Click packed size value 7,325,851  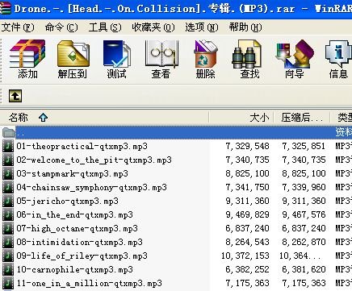coord(304,146)
